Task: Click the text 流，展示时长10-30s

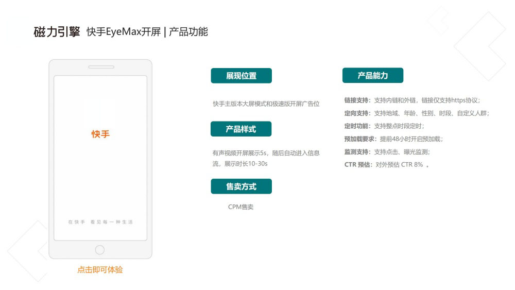Action: coord(240,164)
